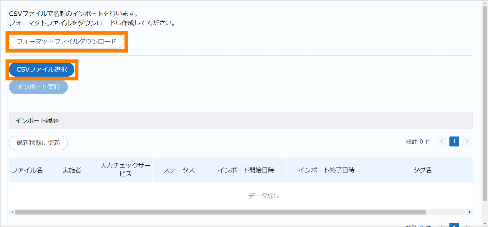Open the CSVファイル選択 file chooser
488x227 pixels.
[41, 69]
